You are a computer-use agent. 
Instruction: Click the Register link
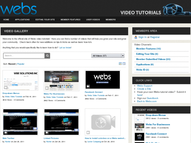point(155,37)
